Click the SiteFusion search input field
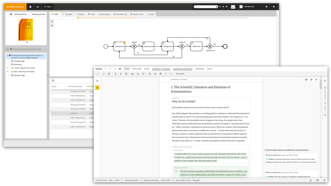Screen dimensions: 331x186 coord(206,7)
